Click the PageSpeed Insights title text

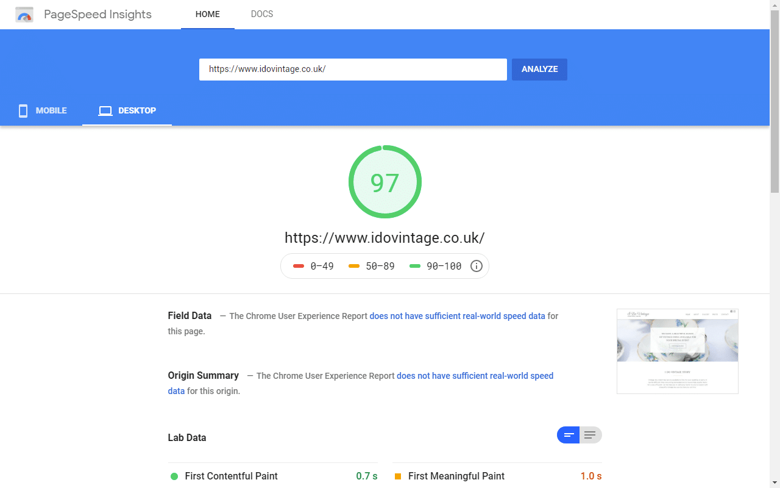[x=97, y=15]
